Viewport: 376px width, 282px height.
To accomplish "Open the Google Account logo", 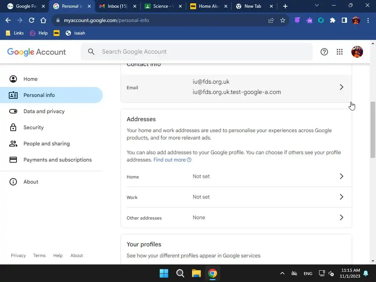I will (x=36, y=52).
